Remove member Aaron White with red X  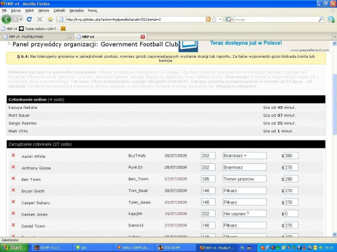pyautogui.click(x=13, y=155)
